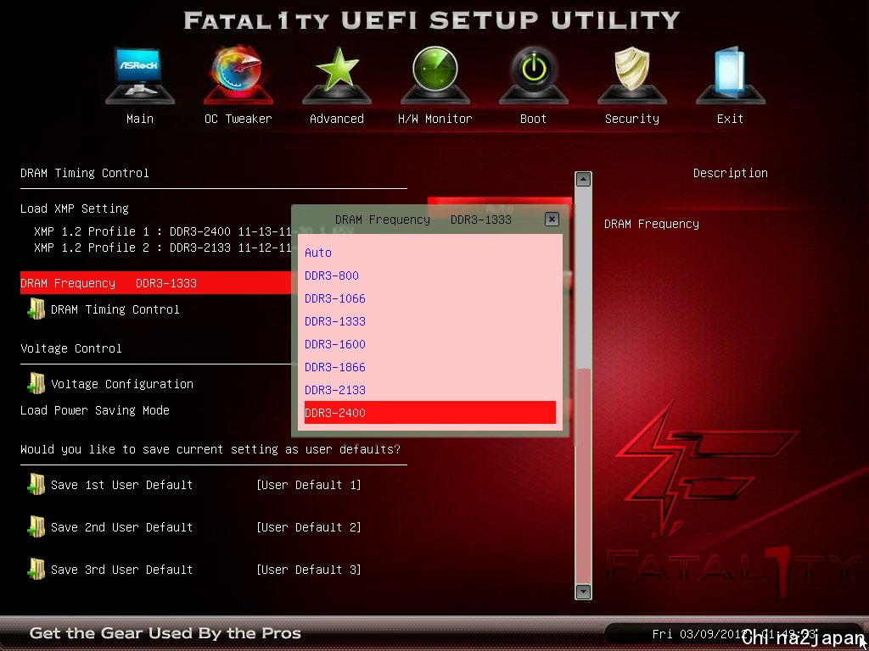
Task: Open Voltage Configuration submenu
Action: coord(122,384)
